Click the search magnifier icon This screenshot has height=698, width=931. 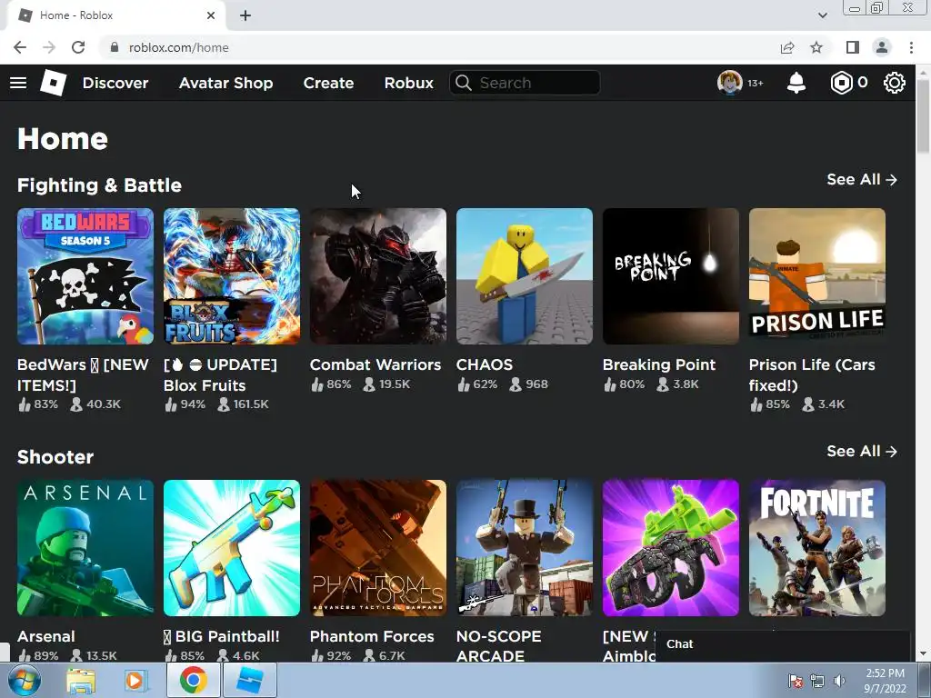click(x=464, y=83)
